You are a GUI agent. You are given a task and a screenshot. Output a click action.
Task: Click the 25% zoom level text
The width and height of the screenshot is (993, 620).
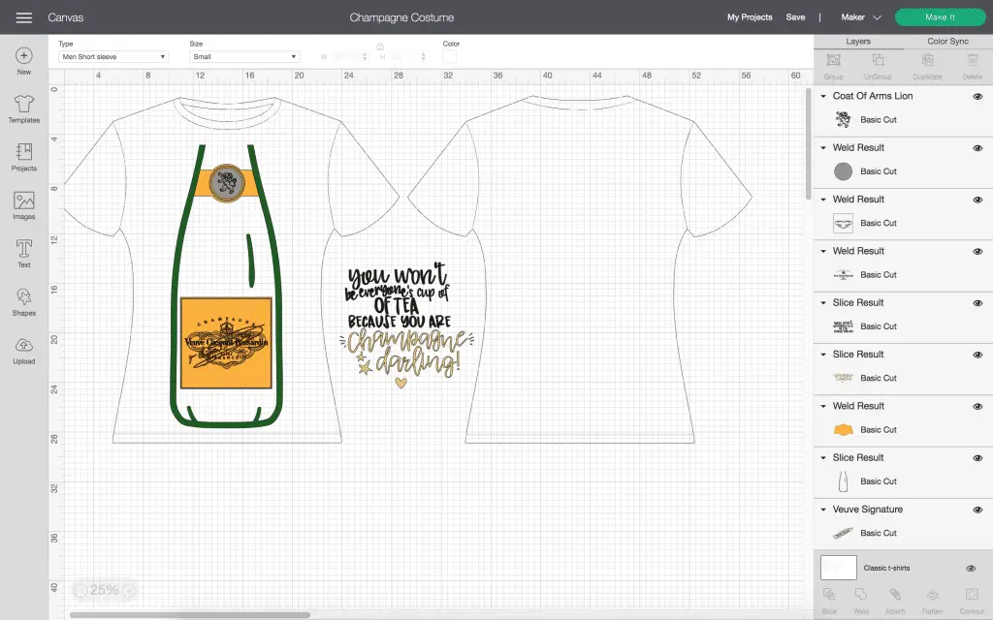[104, 590]
